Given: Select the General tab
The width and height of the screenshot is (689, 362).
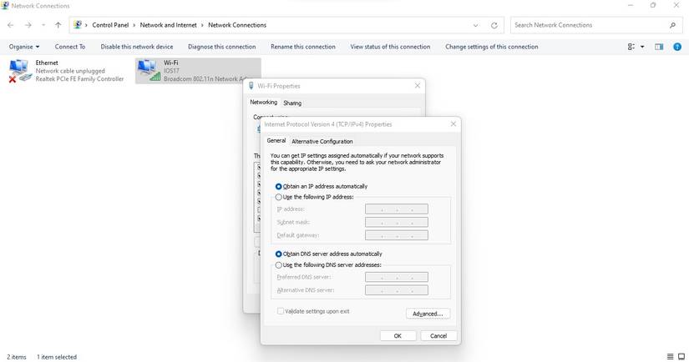Looking at the screenshot, I should [x=276, y=140].
